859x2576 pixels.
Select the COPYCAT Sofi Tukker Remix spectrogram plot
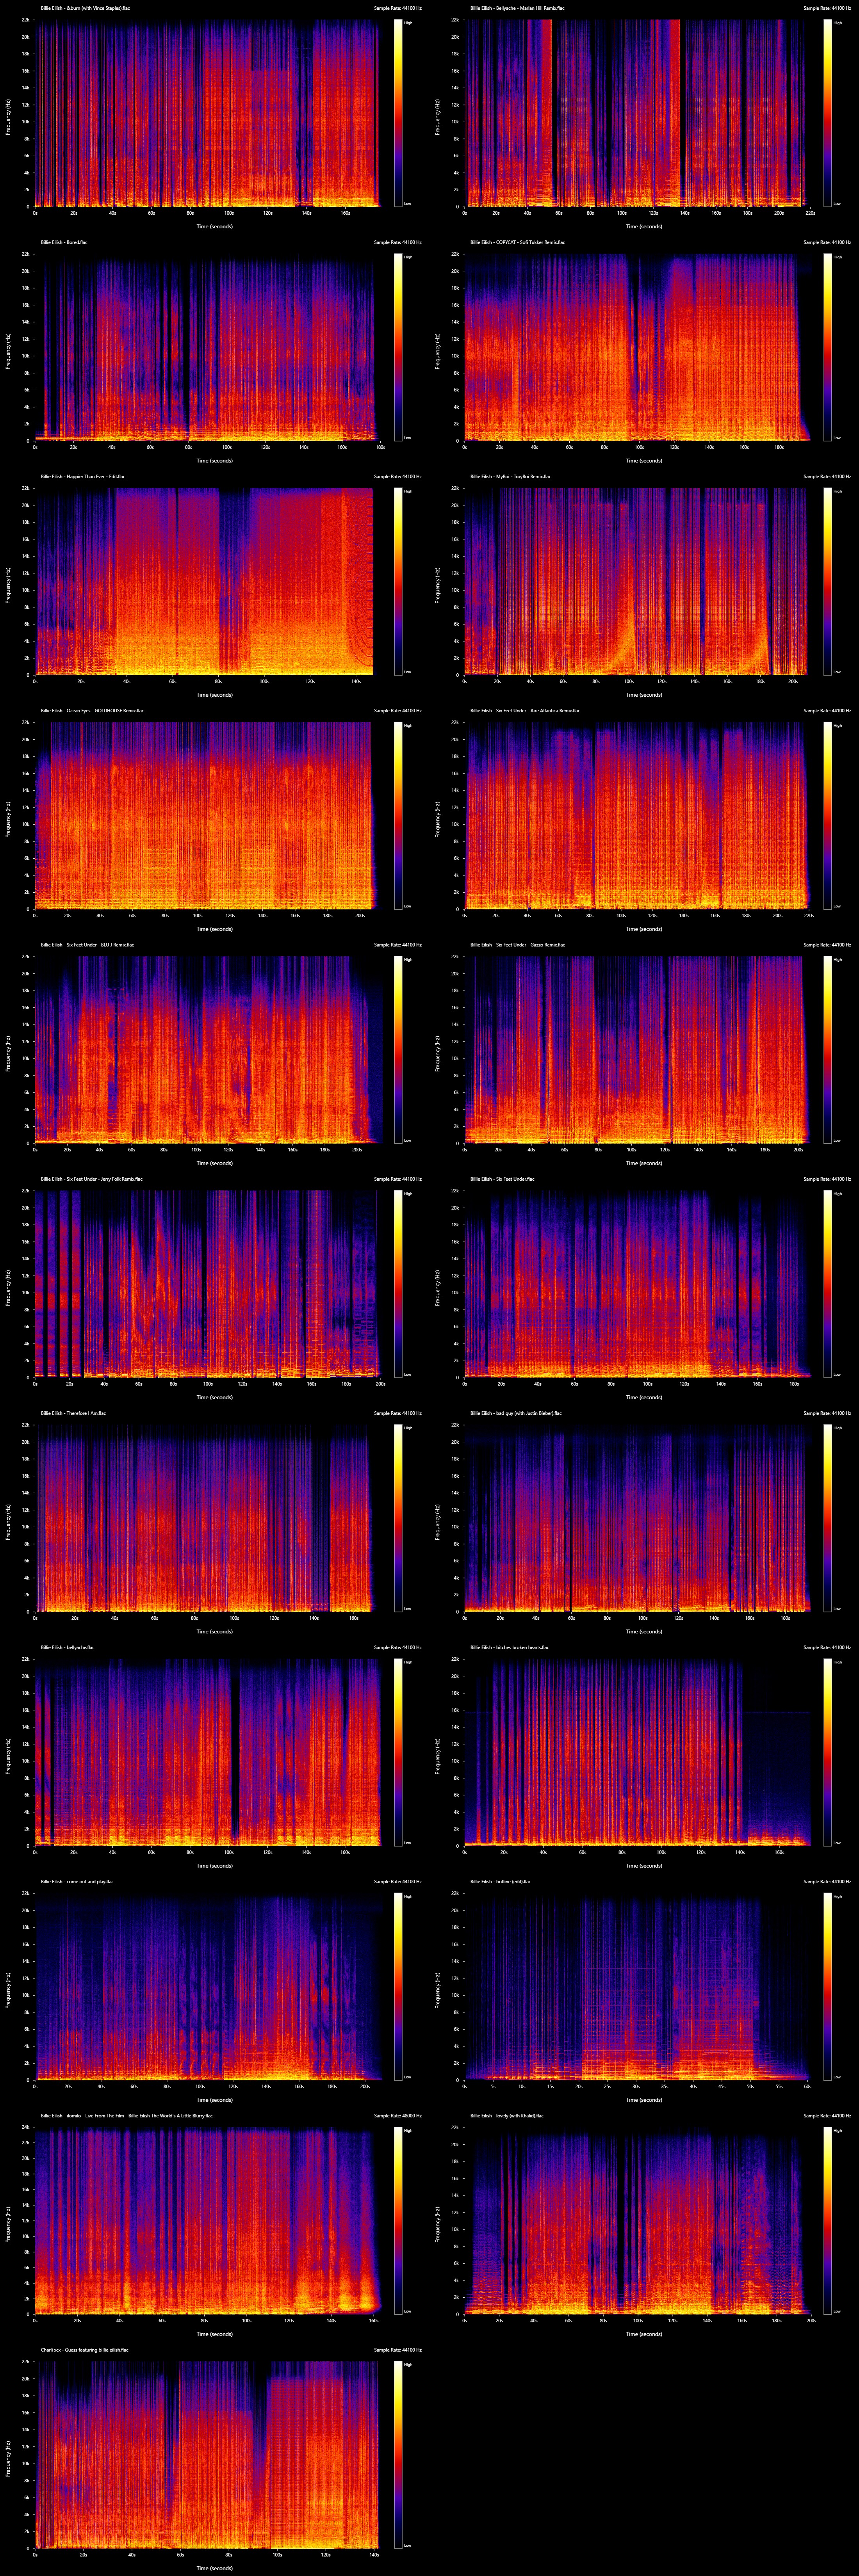coord(637,347)
